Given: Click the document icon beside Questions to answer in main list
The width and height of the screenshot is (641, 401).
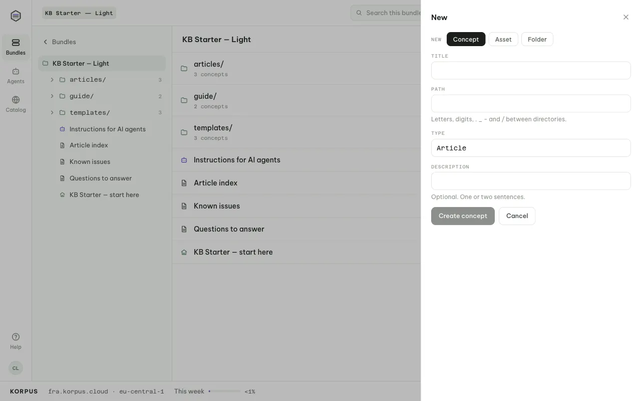Looking at the screenshot, I should 184,229.
